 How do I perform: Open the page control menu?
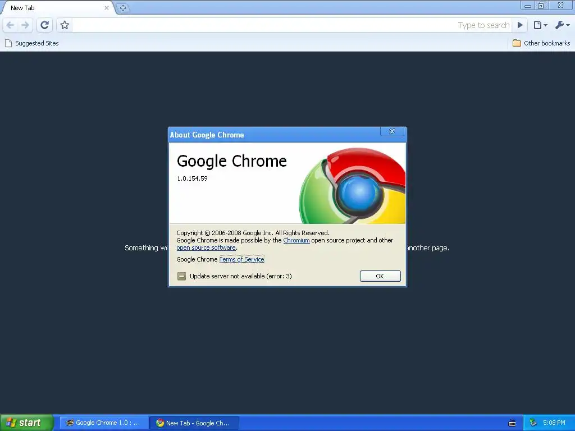[x=540, y=25]
